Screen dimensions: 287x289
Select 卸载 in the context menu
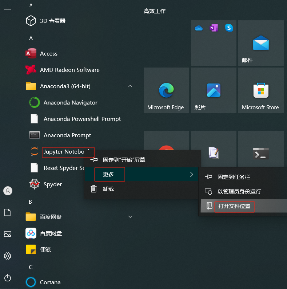(x=142, y=189)
